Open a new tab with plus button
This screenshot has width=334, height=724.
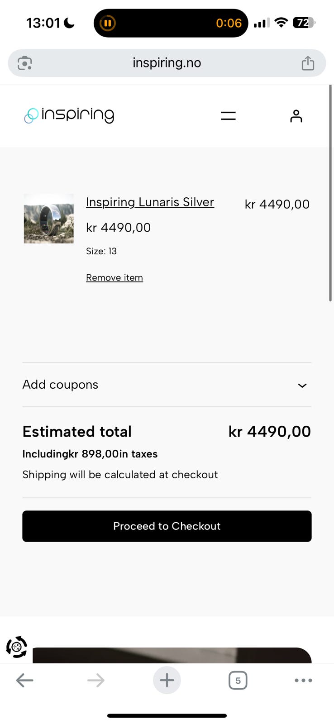click(167, 680)
